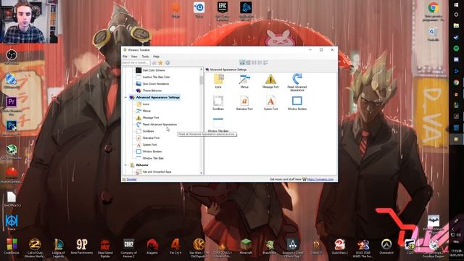Open Window Title Bars tweak in right pane
The width and height of the screenshot is (464, 261).
point(218,125)
